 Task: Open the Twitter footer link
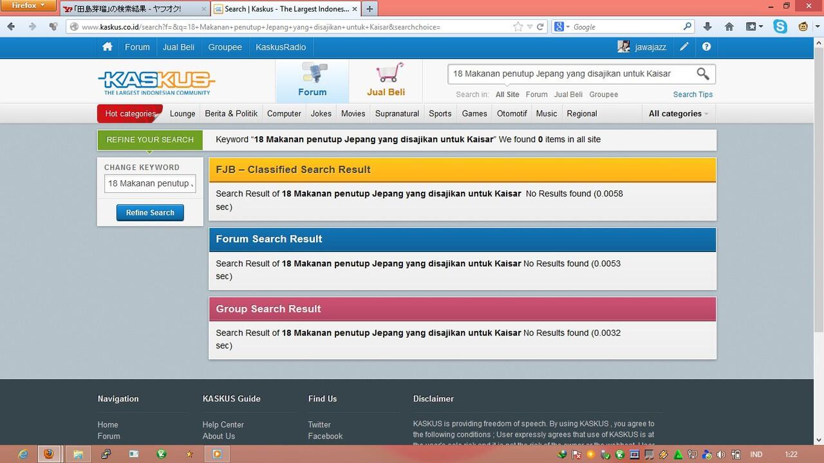[319, 425]
